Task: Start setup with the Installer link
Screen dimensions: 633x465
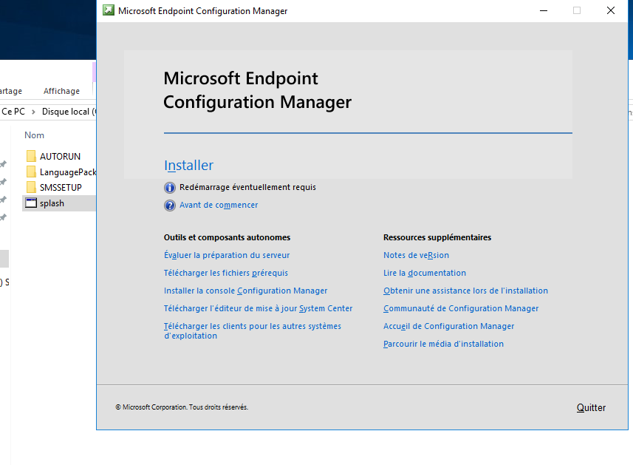Action: [x=188, y=166]
